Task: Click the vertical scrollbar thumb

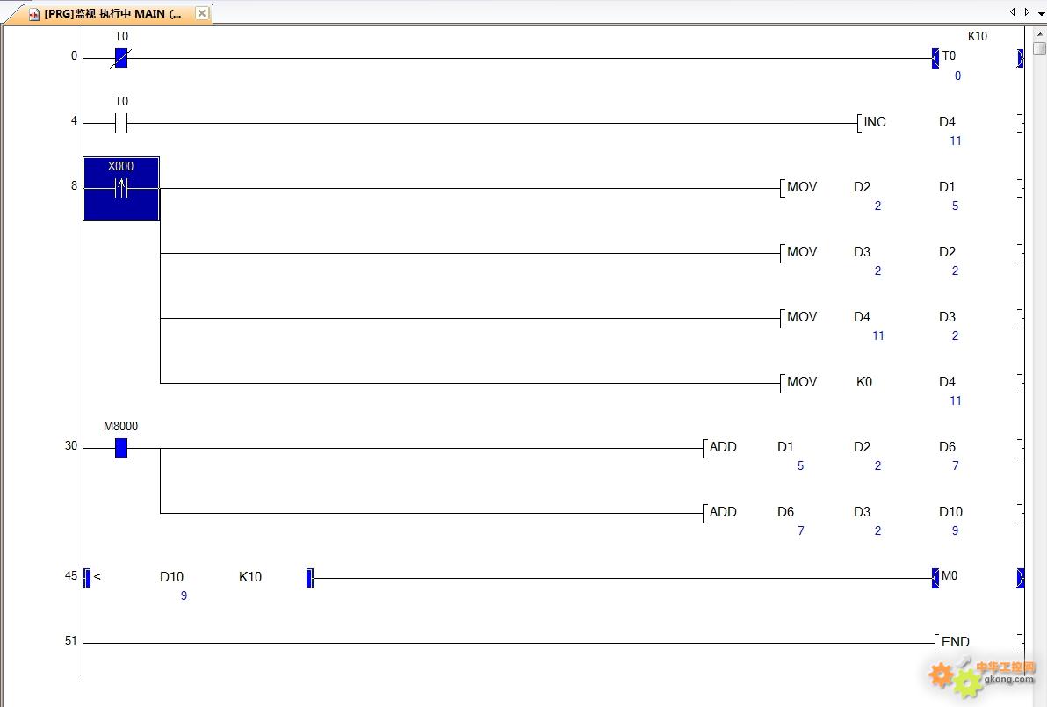Action: [x=1039, y=48]
